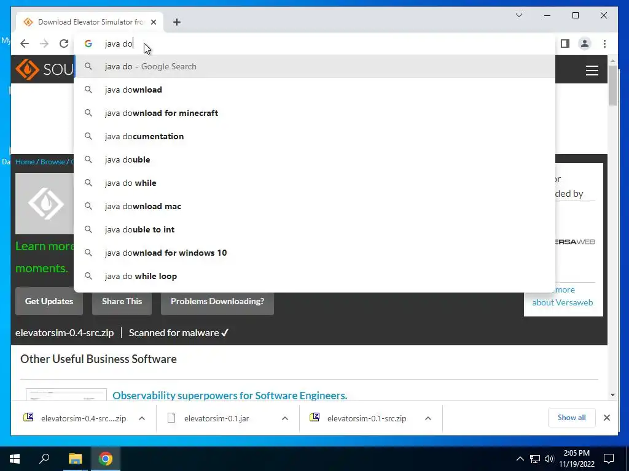Expand options for elevatorsim-0.1.jar download
The image size is (629, 471).
(x=285, y=418)
